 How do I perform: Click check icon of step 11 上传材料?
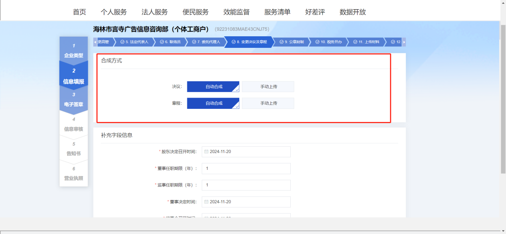pyautogui.click(x=355, y=42)
